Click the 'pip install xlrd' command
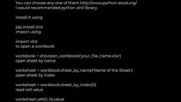181x102 pixels. (29, 27)
